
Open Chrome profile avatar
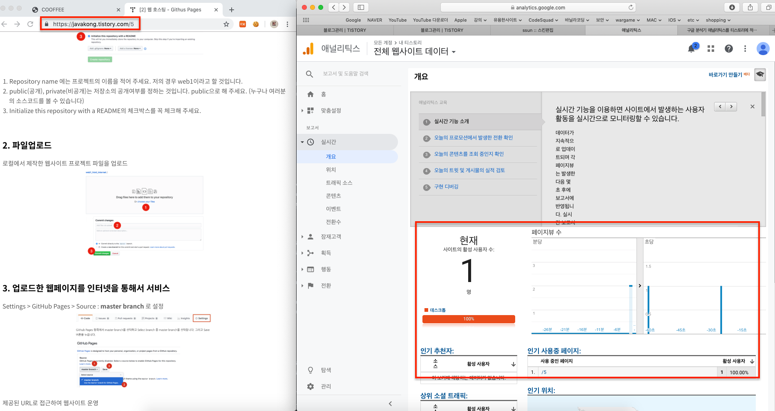(x=274, y=24)
